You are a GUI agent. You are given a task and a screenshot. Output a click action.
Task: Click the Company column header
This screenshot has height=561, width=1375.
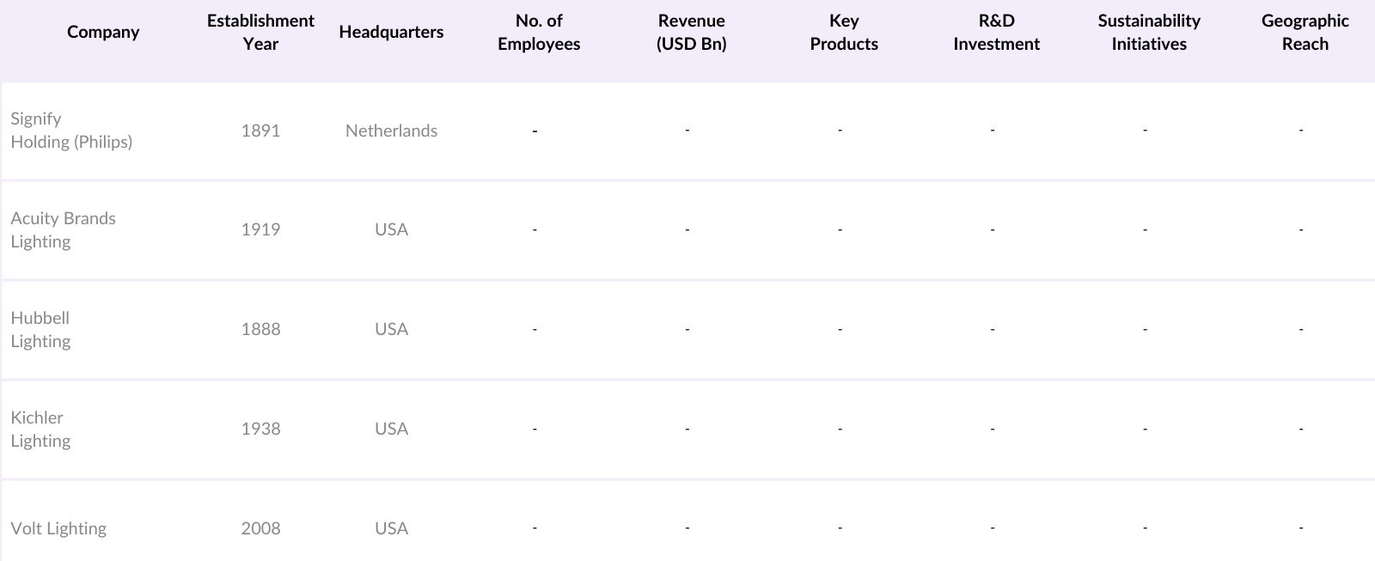[x=103, y=33]
